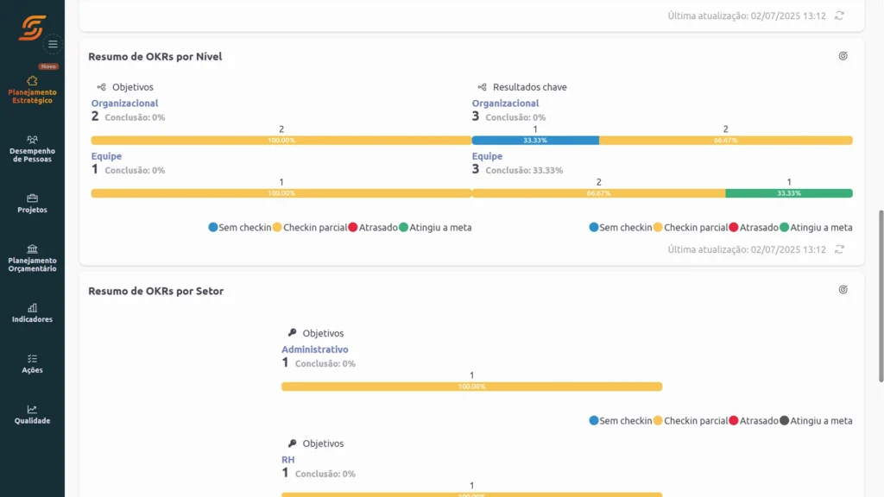Open Planejamento Orçamentário in the sidebar

[x=32, y=259]
